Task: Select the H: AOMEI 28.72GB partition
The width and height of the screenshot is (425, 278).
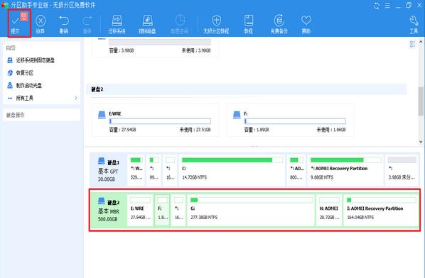Action: tap(329, 210)
